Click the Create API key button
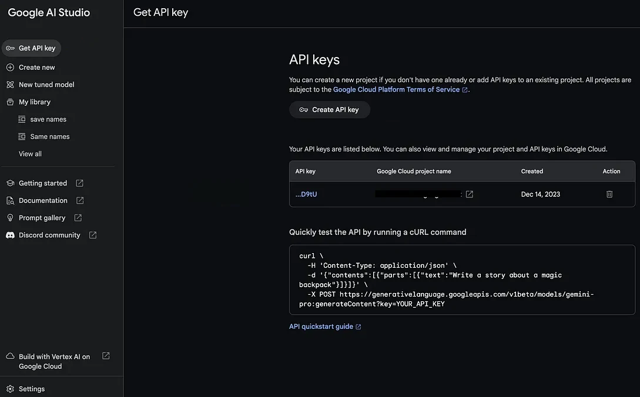Screen dimensions: 640x397 click(330, 110)
